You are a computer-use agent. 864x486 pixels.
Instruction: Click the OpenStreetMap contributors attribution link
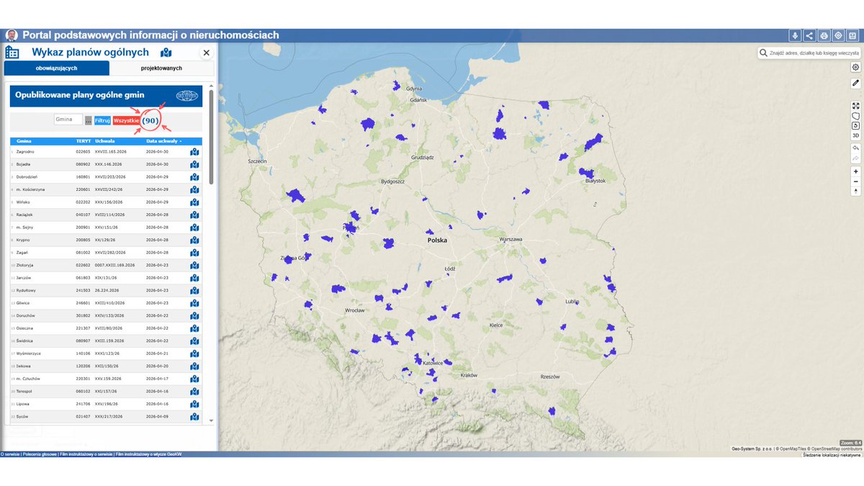pyautogui.click(x=835, y=449)
